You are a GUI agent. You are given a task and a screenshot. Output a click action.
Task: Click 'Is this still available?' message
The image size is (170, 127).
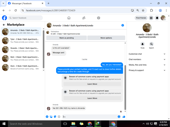tap(61, 48)
